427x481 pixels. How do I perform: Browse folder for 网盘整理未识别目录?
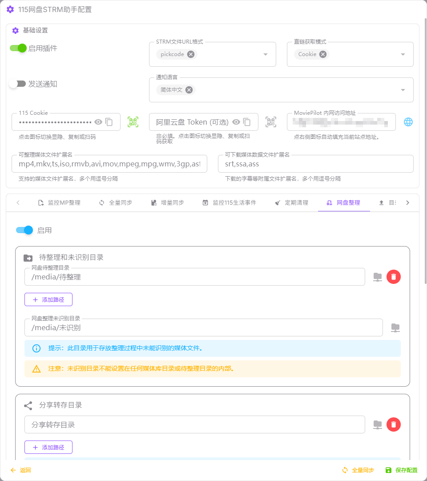(395, 327)
